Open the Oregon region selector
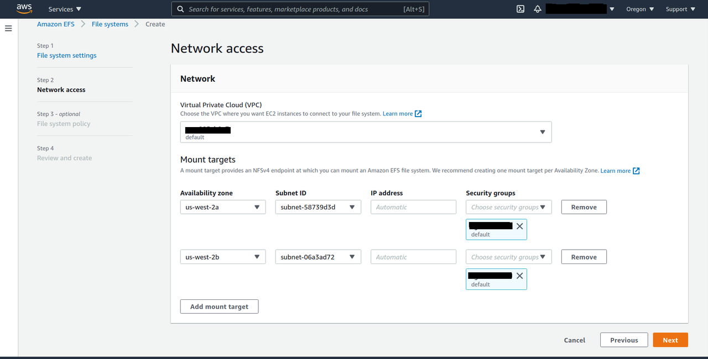 pos(640,9)
